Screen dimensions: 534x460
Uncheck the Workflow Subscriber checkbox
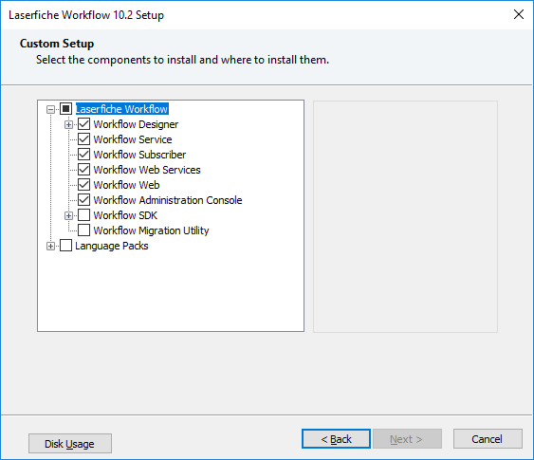click(x=83, y=155)
